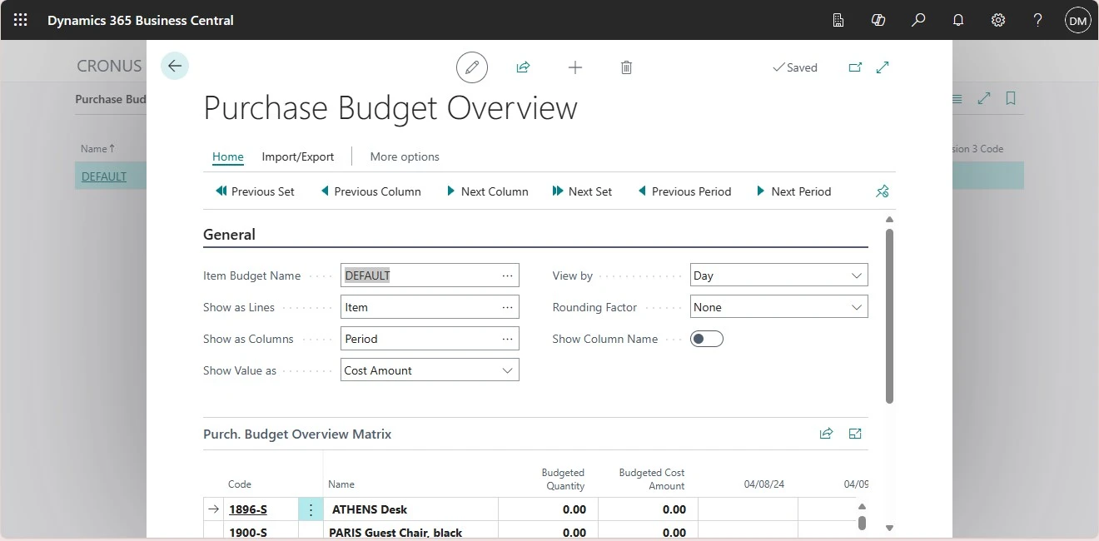Click More options
This screenshot has height=541, width=1099.
point(405,156)
